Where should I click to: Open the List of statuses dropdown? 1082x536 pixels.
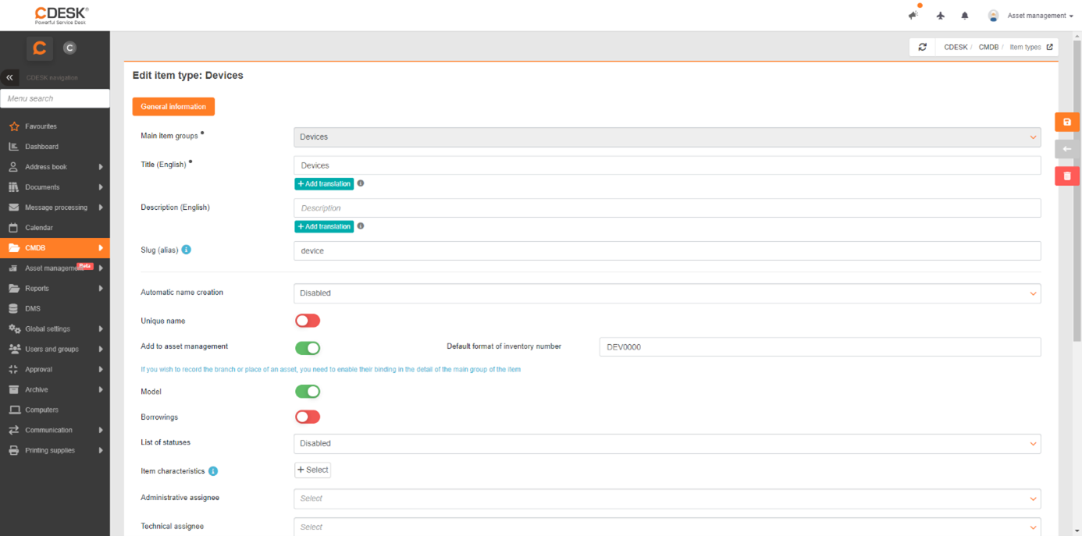(667, 443)
